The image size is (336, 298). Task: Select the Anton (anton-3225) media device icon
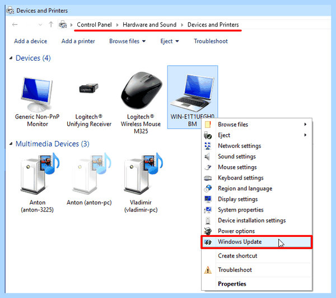tap(40, 173)
